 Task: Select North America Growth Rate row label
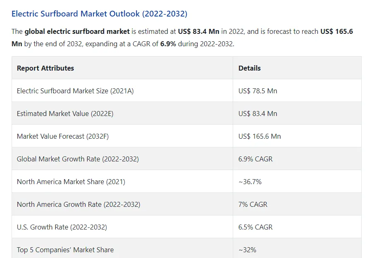coord(79,204)
